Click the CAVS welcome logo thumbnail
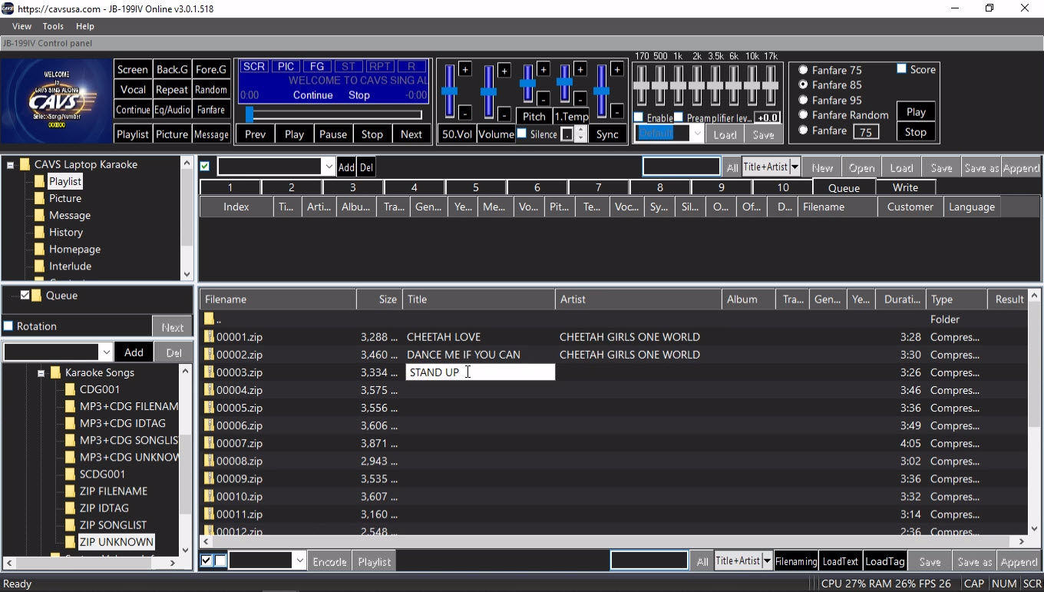Screen dimensions: 1044x592 (x=56, y=101)
